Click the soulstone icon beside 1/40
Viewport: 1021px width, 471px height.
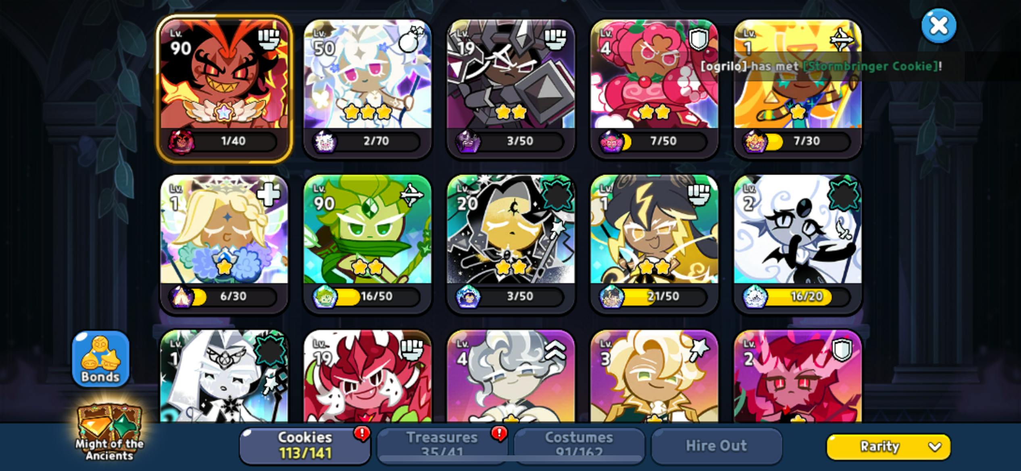(x=181, y=142)
